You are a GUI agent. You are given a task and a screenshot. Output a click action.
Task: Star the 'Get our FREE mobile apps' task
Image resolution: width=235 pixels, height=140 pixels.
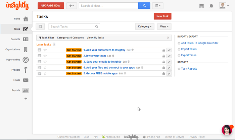coord(45,73)
